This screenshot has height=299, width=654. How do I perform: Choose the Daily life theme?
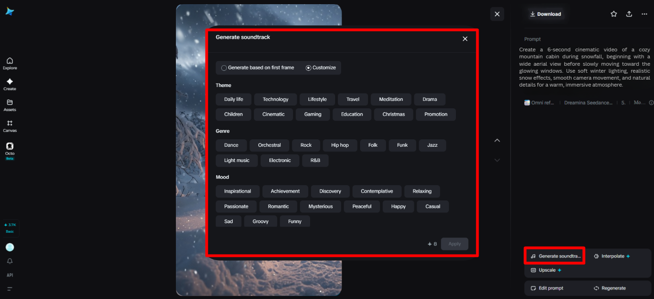[x=233, y=99]
